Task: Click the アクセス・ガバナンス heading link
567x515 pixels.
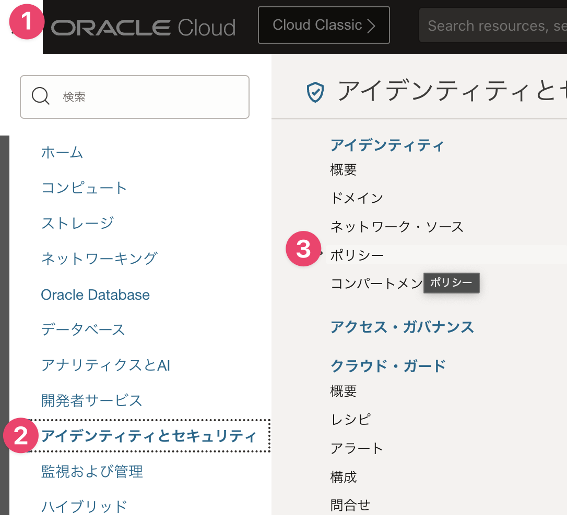Action: coord(402,327)
